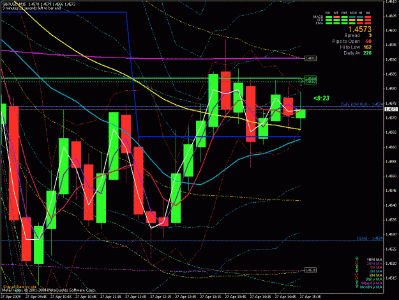Click the -98 pips to open value
399x300 pixels.
368,42
